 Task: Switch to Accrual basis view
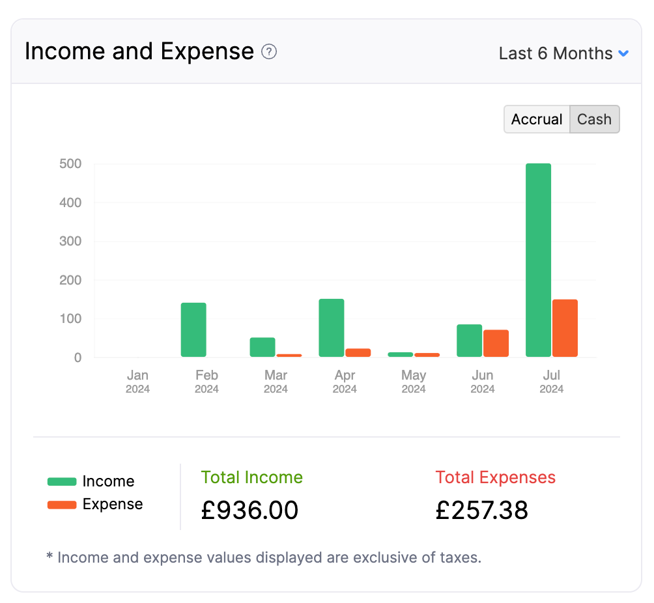[x=536, y=119]
